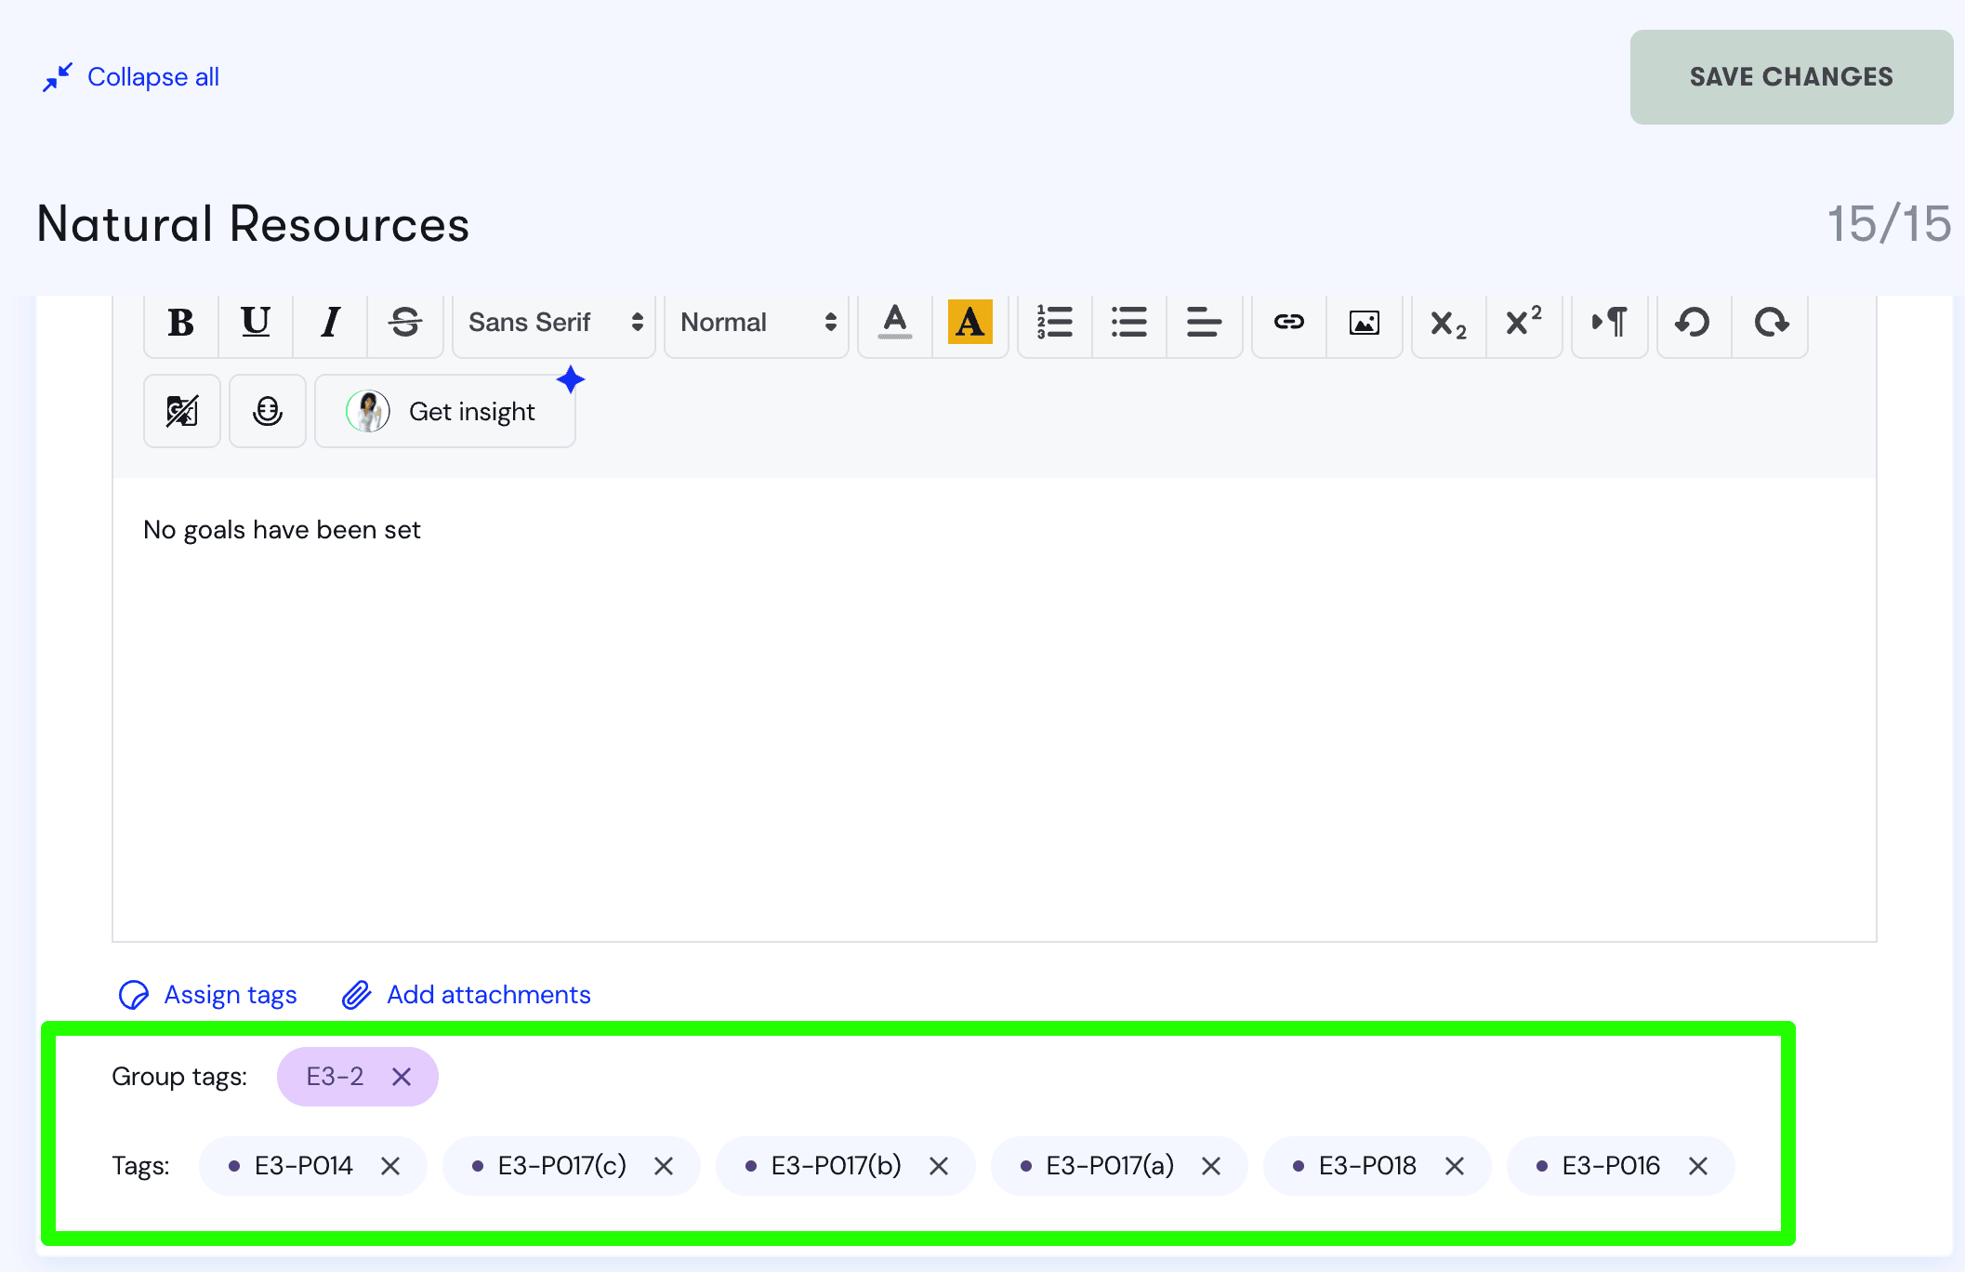Remove the E3-P016 tag

click(x=1698, y=1166)
